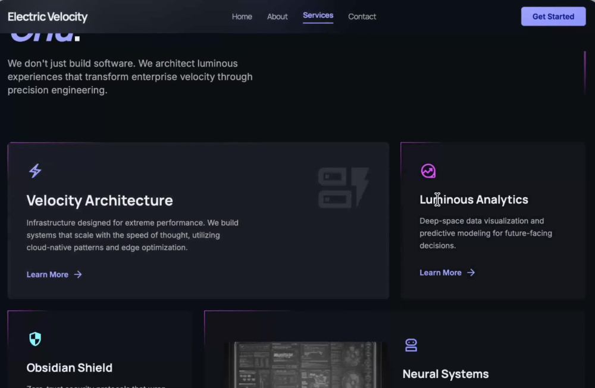Click the dashboard image in Neural Systems card
This screenshot has width=595, height=388.
pos(305,364)
